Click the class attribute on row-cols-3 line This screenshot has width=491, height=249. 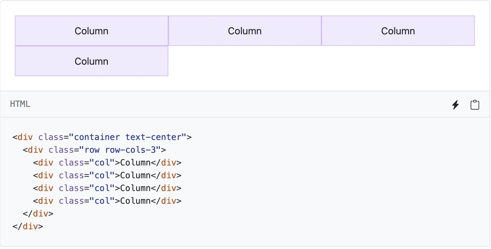click(61, 150)
